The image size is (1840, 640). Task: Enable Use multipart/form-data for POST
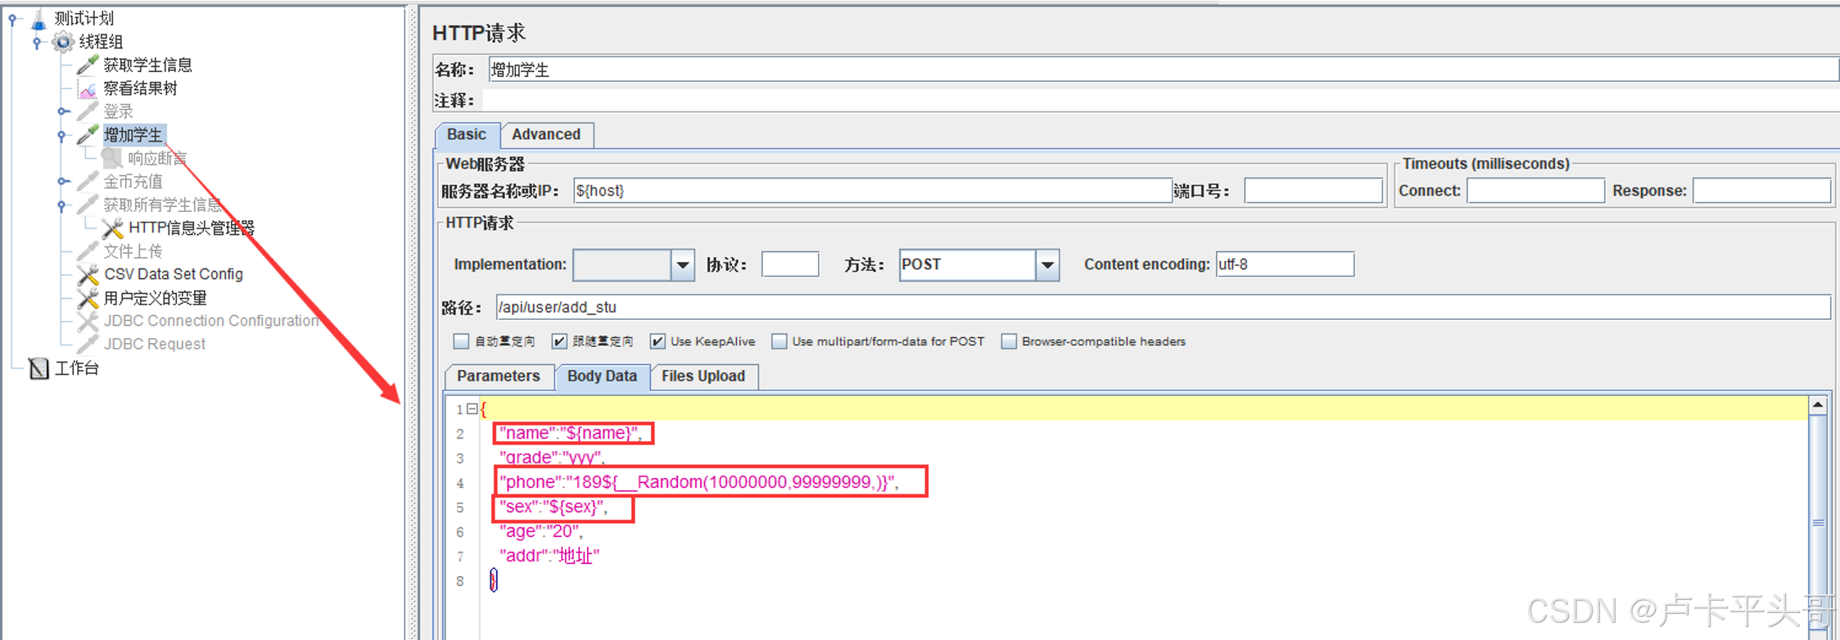(780, 341)
